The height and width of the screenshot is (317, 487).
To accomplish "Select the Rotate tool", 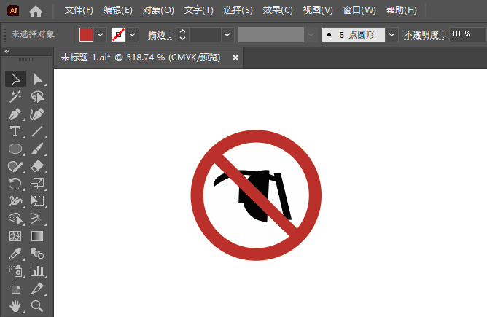I will point(15,184).
